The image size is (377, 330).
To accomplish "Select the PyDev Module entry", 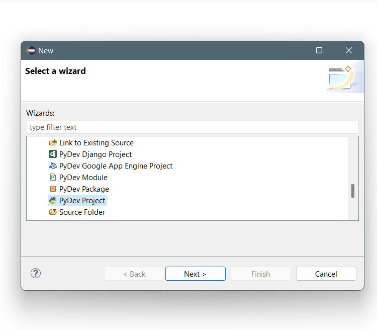I will [x=83, y=178].
